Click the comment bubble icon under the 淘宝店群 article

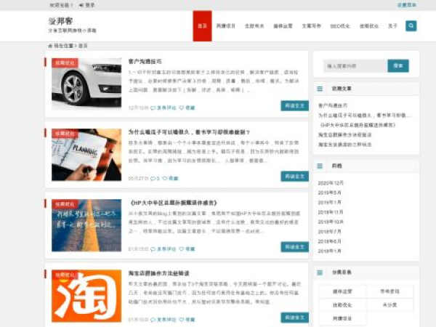tap(153, 320)
